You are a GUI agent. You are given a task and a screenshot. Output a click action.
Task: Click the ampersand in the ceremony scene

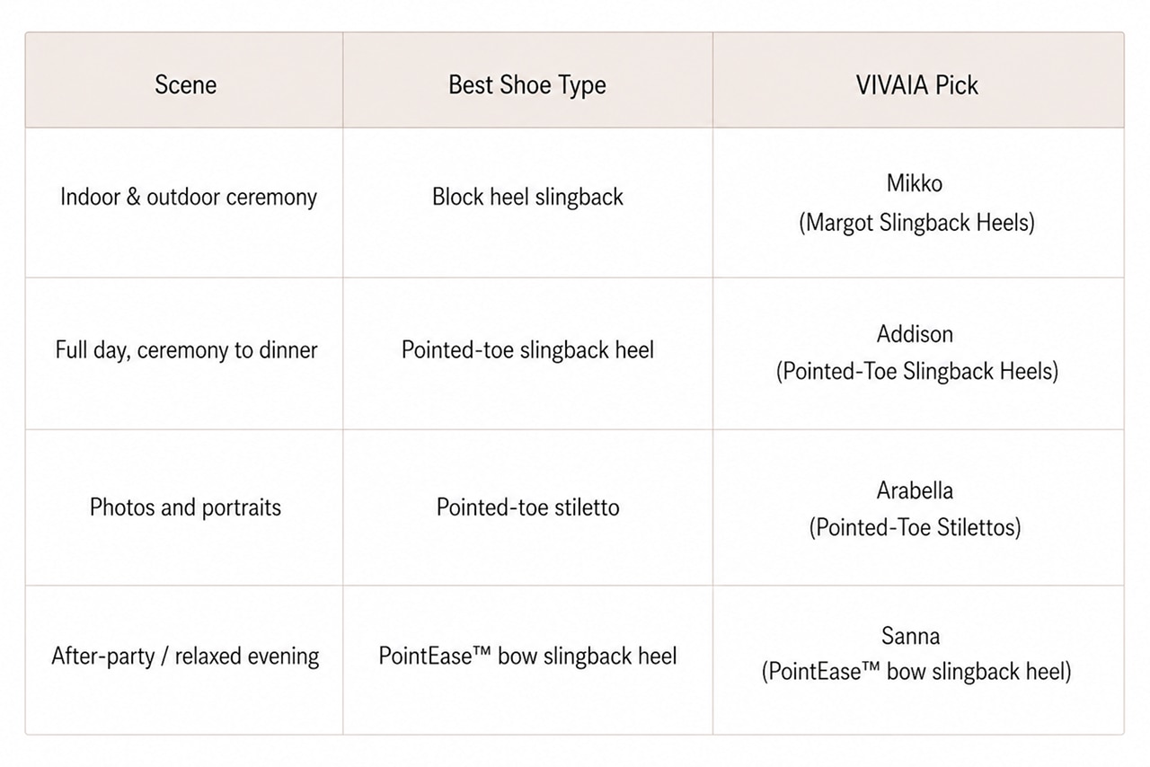133,197
